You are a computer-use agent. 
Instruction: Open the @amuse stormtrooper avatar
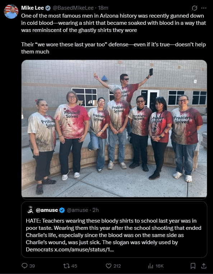coord(30,210)
